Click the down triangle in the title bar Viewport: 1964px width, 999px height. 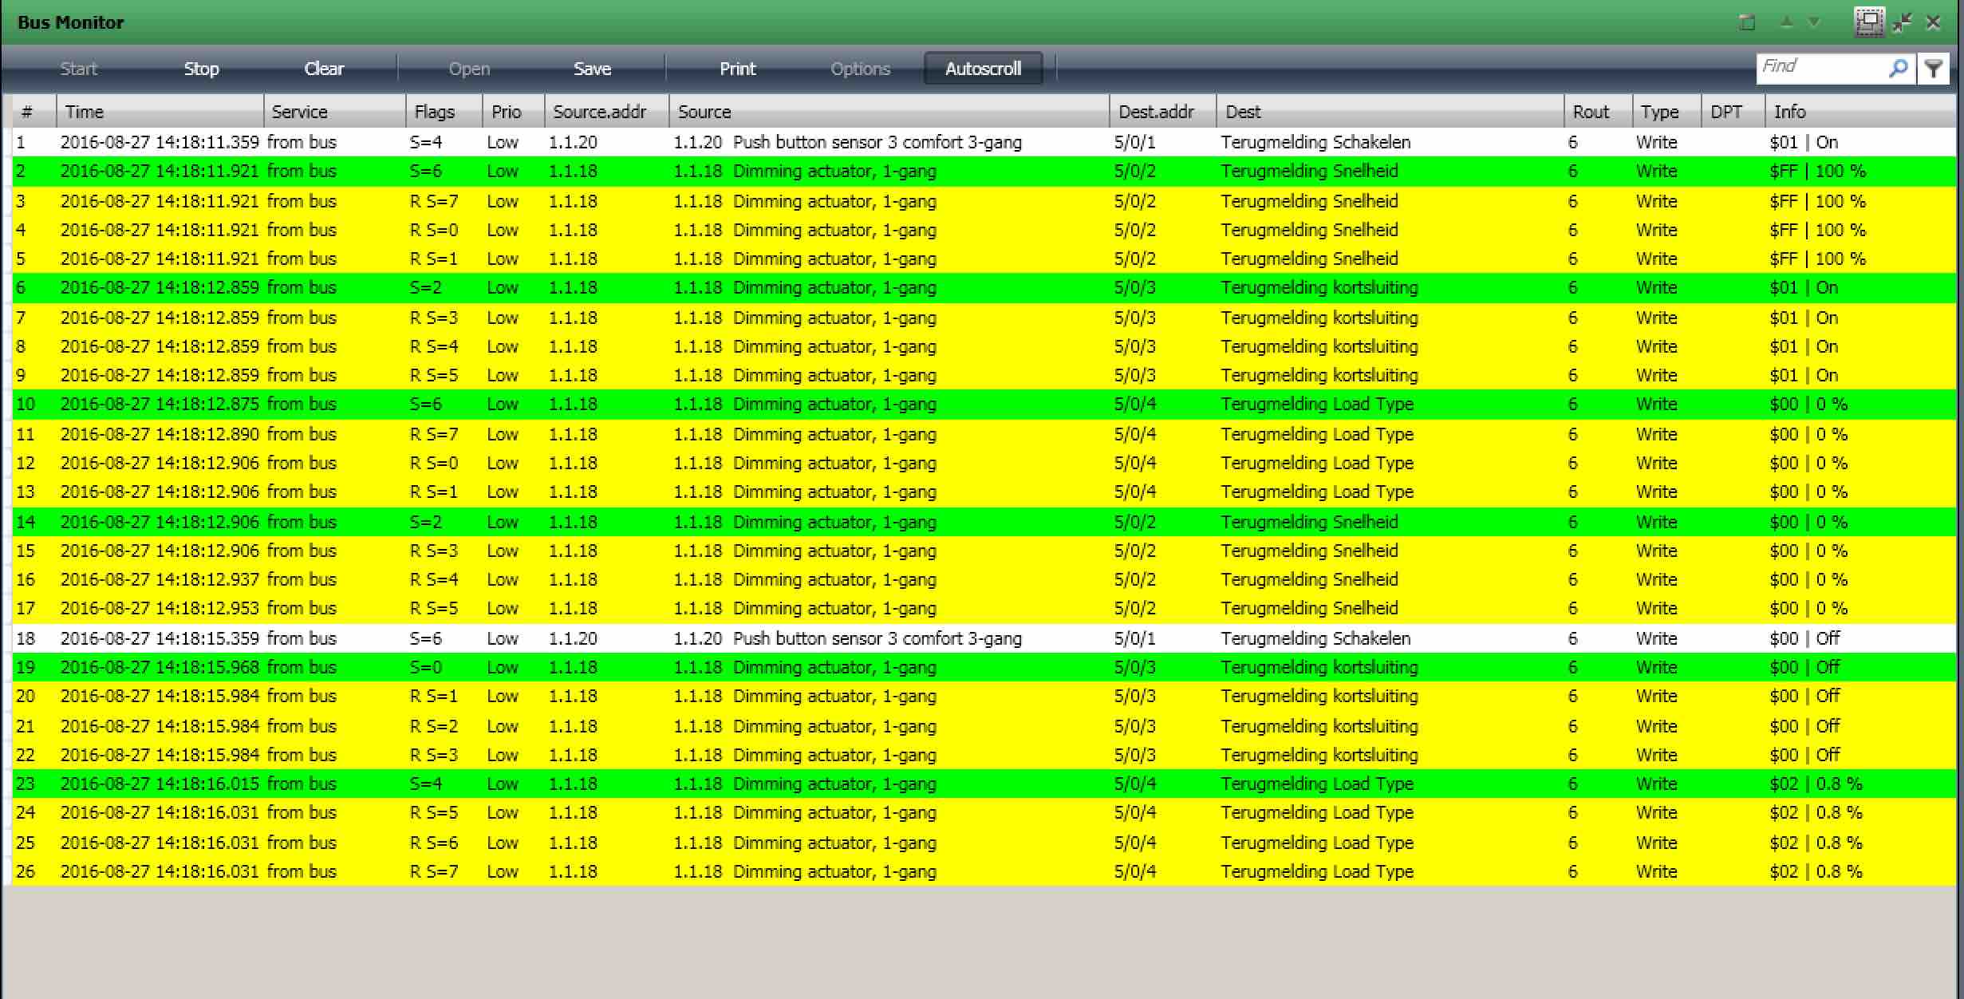point(1814,22)
